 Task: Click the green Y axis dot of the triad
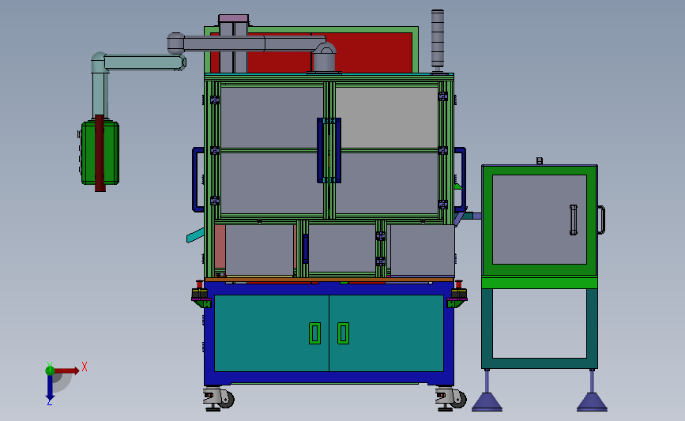coord(50,370)
